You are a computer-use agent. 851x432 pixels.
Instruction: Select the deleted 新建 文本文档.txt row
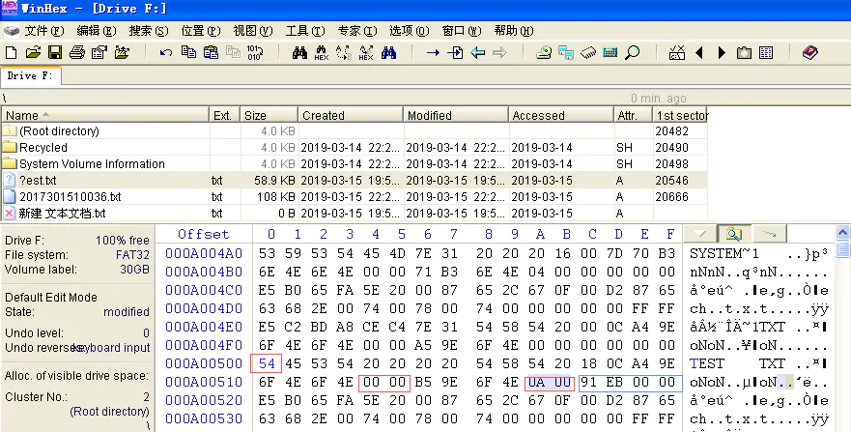[x=355, y=214]
